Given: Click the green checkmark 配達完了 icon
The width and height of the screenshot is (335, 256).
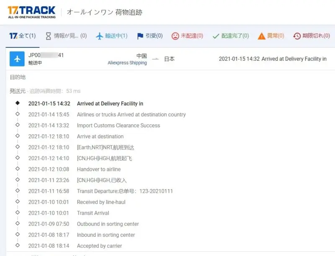Looking at the screenshot, I should [216, 36].
